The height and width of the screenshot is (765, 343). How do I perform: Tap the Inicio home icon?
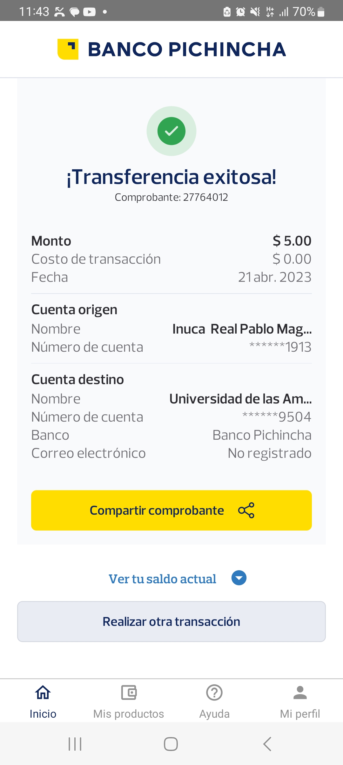tap(43, 693)
